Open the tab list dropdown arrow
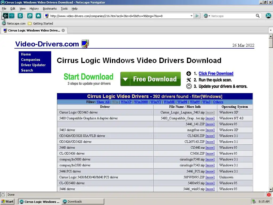 (271, 30)
